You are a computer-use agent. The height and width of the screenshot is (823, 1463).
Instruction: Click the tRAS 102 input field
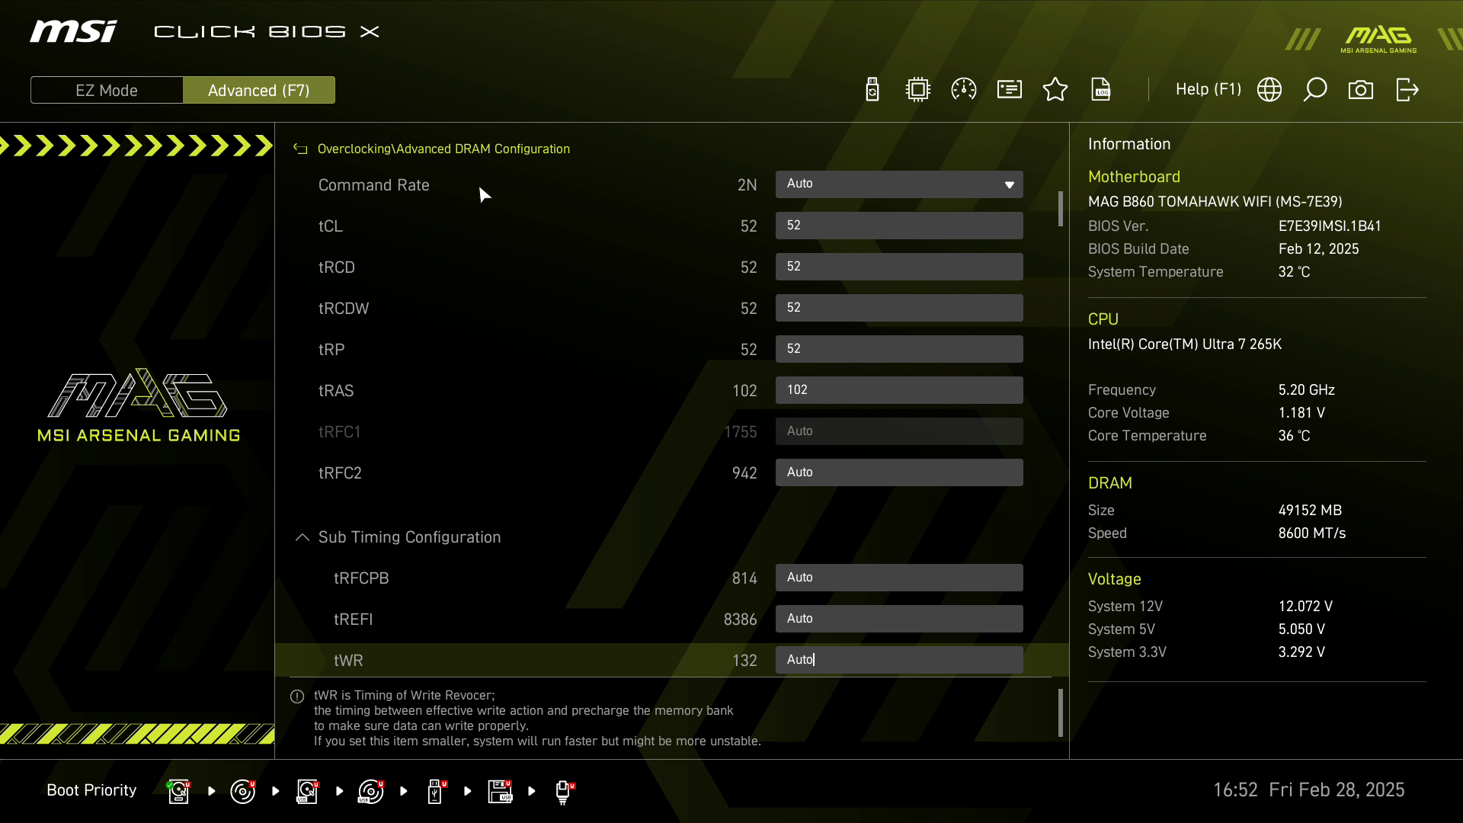click(x=899, y=390)
